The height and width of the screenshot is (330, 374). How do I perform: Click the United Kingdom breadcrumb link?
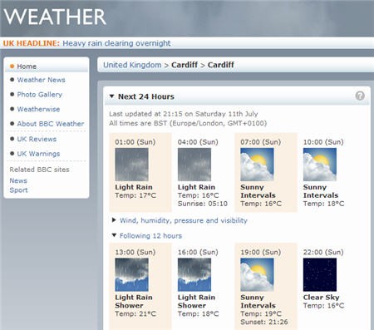coord(132,65)
